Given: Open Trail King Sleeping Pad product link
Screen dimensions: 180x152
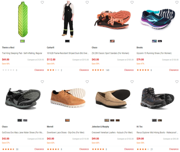Looking at the screenshot, I should (22, 53).
